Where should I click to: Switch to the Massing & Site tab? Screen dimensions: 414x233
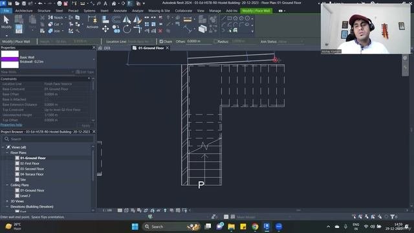tap(159, 11)
